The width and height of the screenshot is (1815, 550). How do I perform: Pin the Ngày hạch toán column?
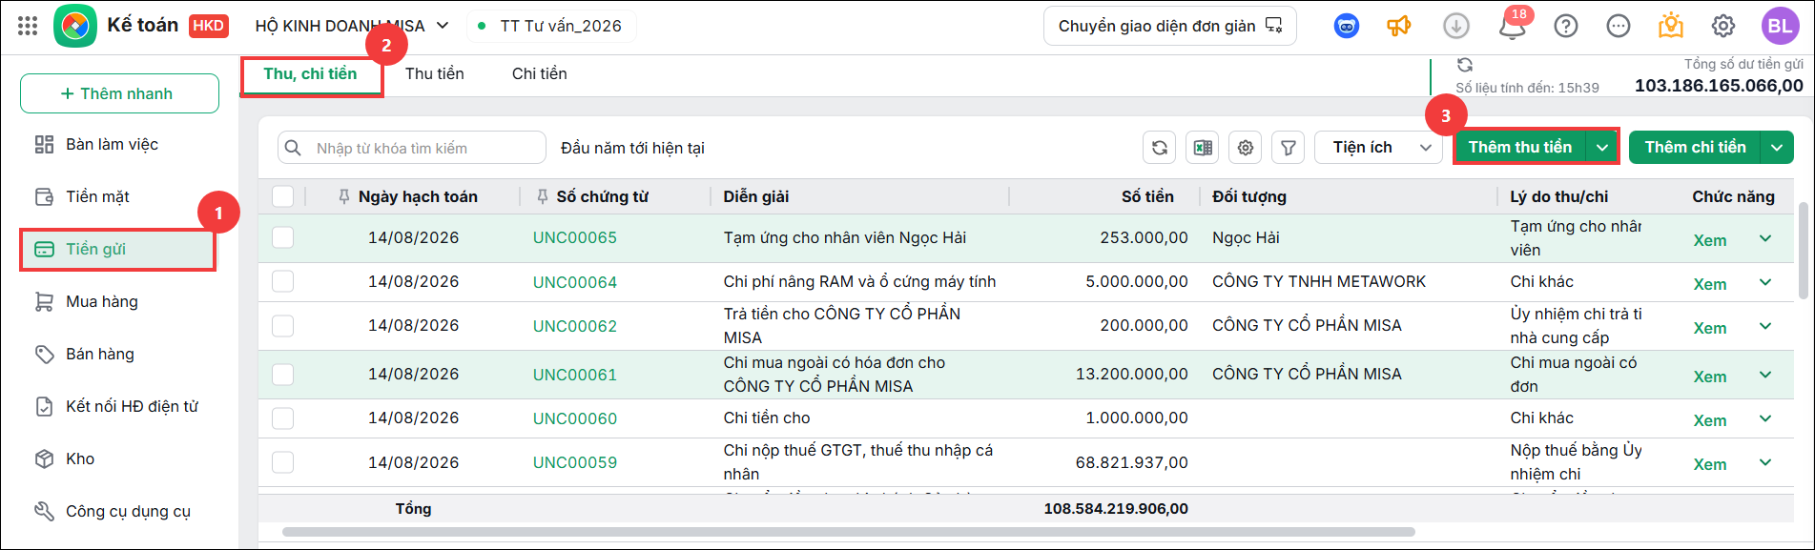pyautogui.click(x=344, y=196)
